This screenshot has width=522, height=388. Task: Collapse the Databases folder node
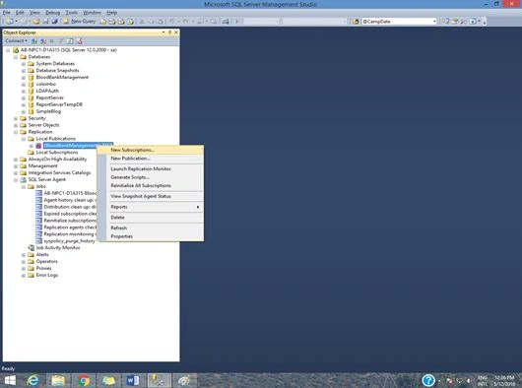click(x=16, y=57)
